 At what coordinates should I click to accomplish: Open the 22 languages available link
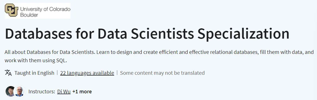87,73
